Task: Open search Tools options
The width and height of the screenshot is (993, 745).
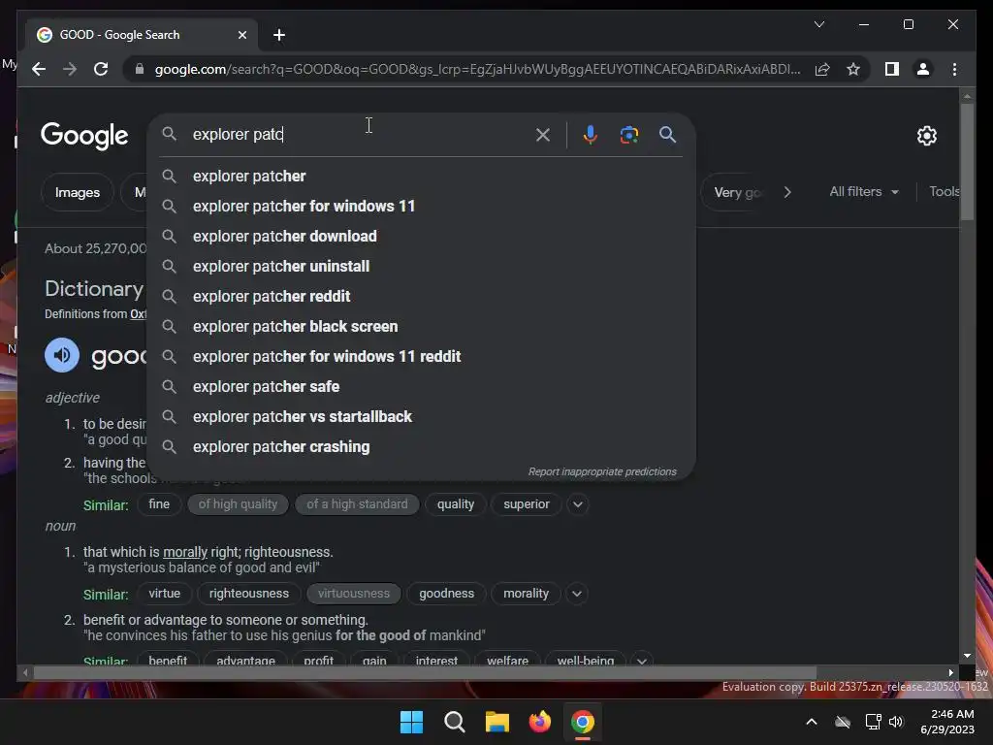Action: pyautogui.click(x=944, y=191)
